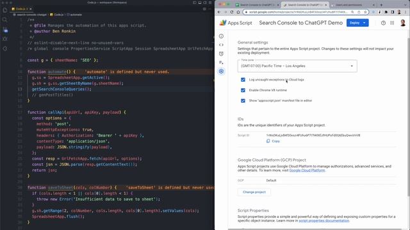Click the callApi function name in code
This screenshot has height=230, width=410.
point(56,112)
